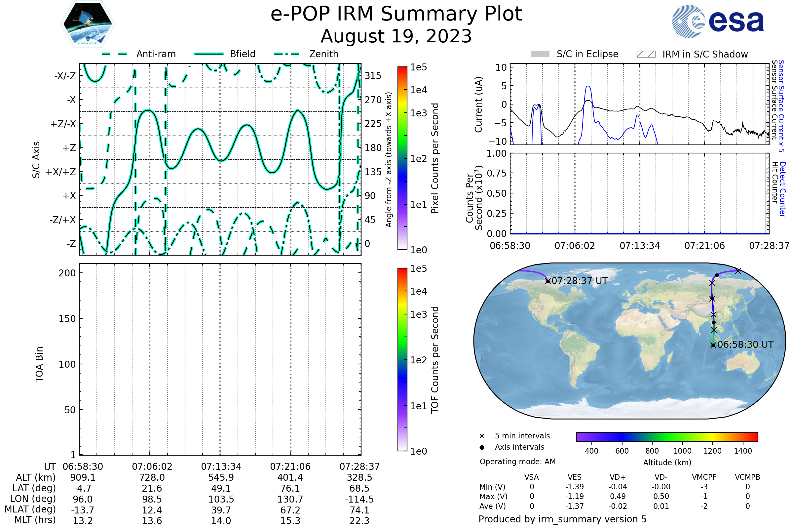Click the Zenith dash-dot legend line

tap(287, 54)
